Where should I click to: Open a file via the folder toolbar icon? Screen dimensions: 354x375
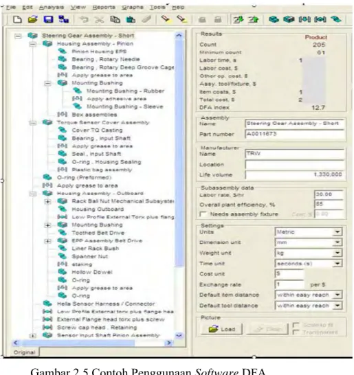click(33, 19)
